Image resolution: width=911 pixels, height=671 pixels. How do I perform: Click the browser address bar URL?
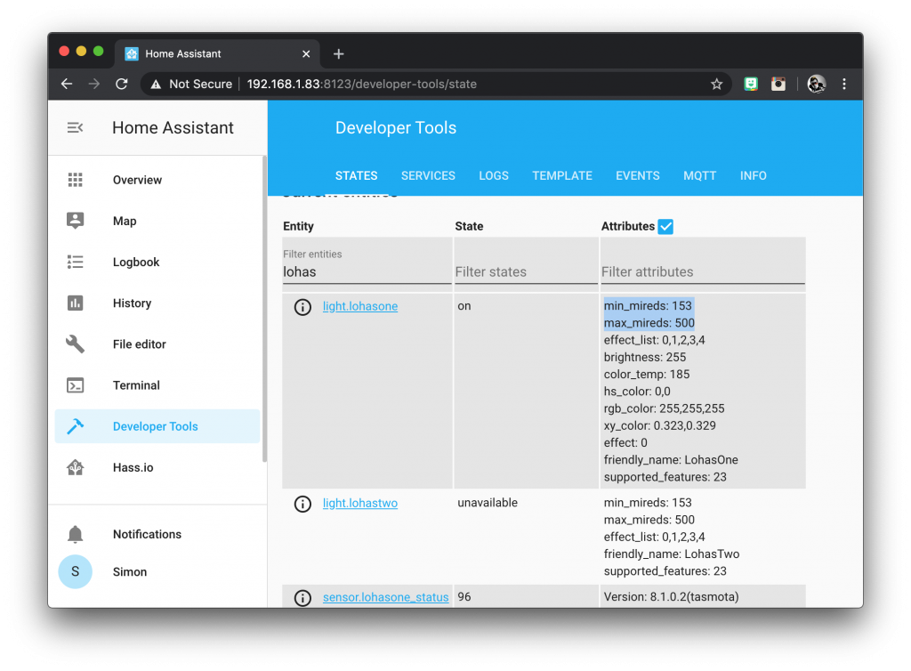(x=361, y=85)
